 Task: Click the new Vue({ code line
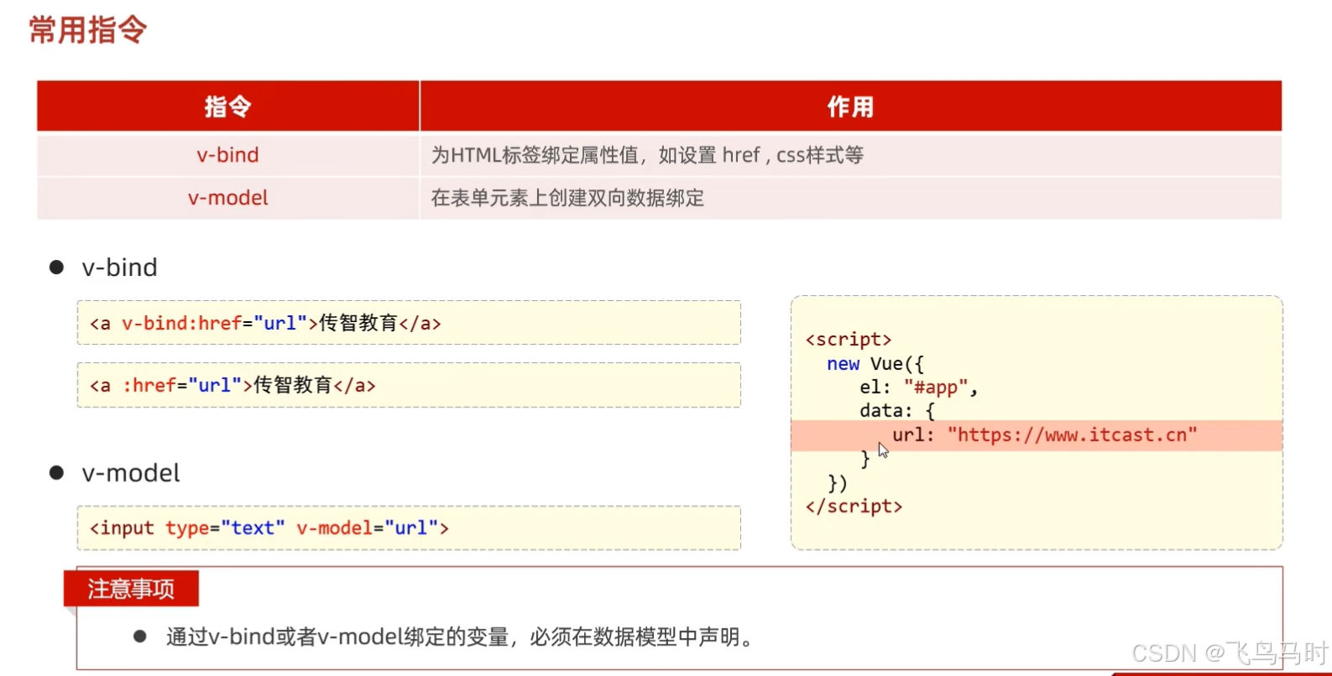pos(875,364)
